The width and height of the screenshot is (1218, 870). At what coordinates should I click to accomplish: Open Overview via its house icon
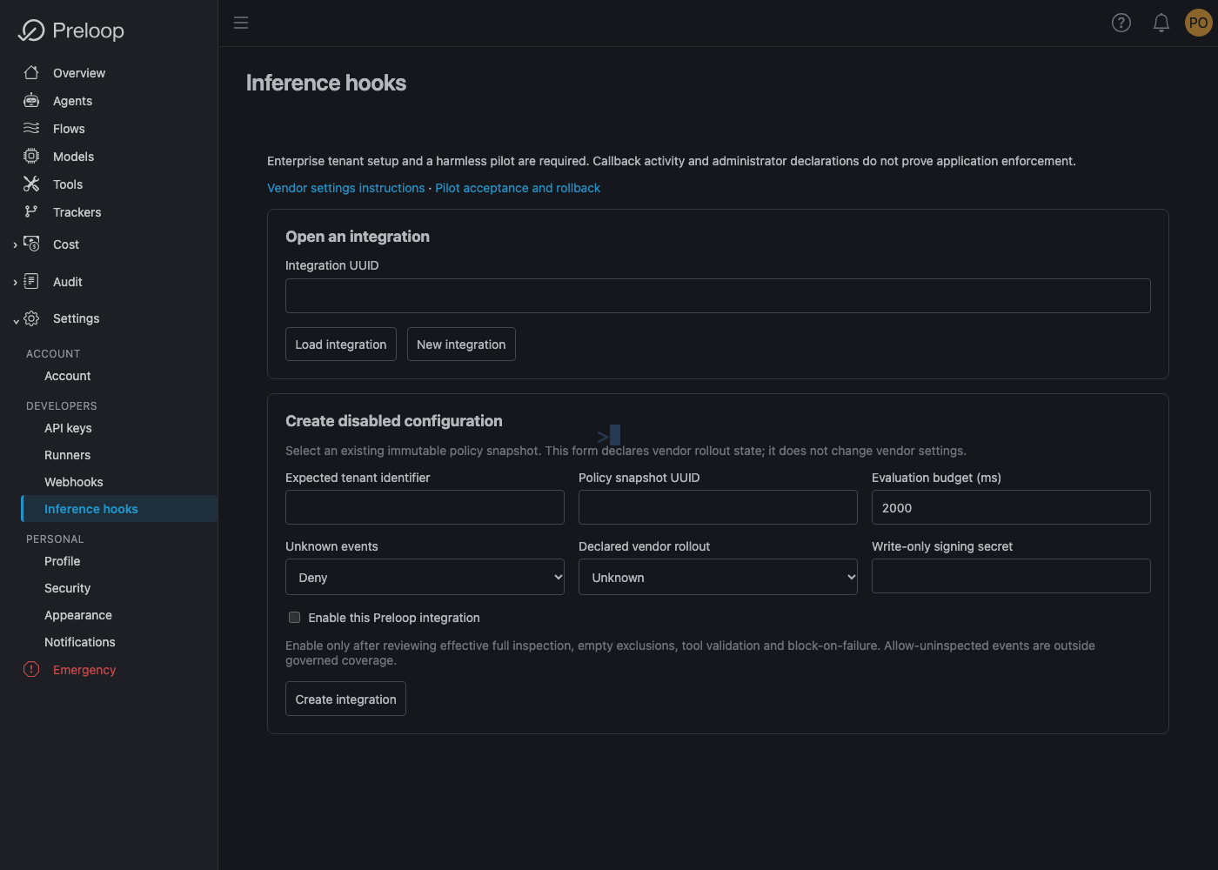[31, 73]
